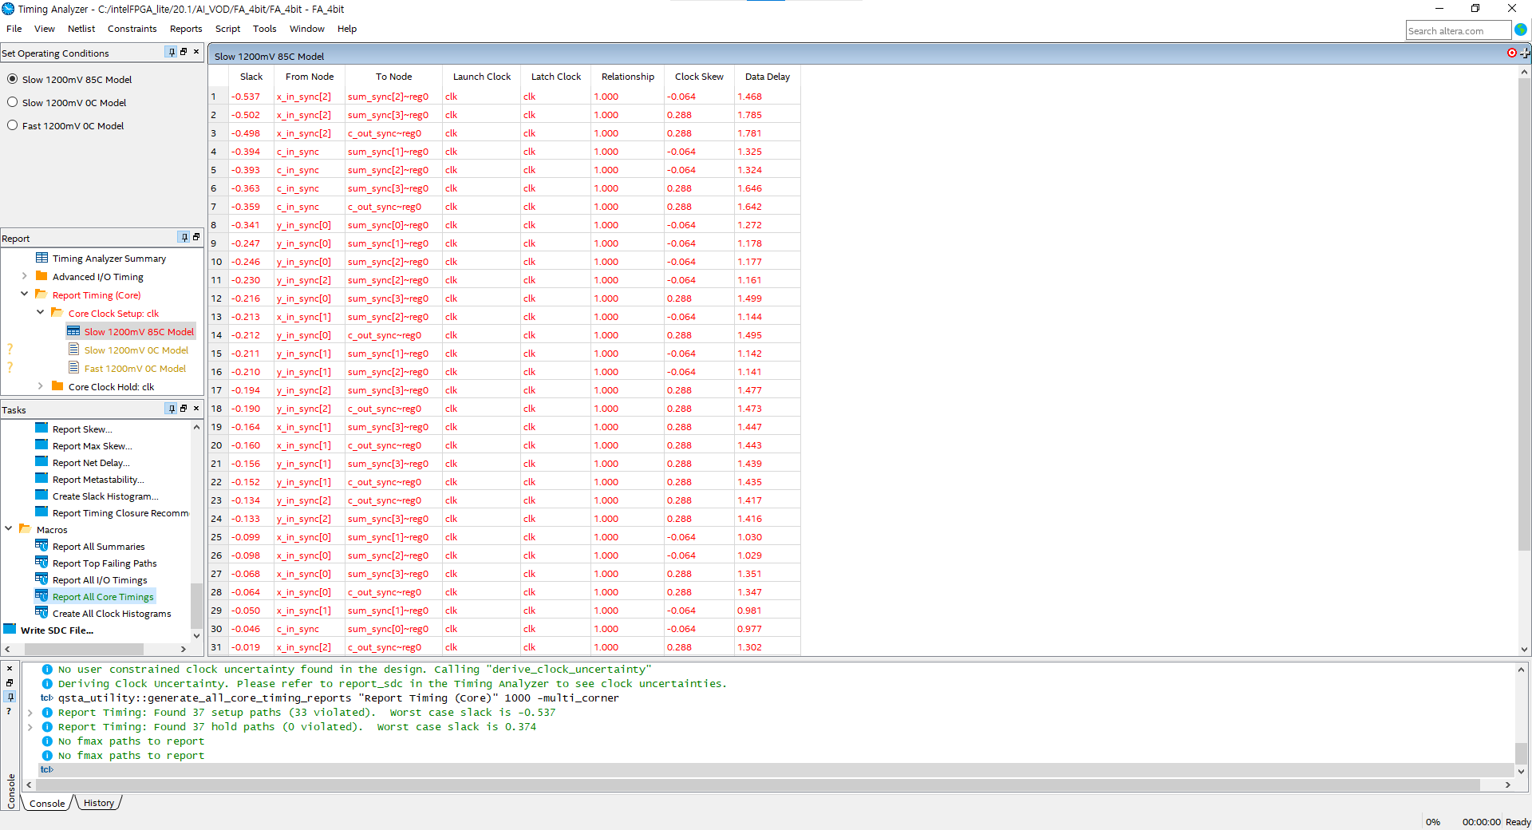The height and width of the screenshot is (830, 1532).
Task: Click the Write SDC File icon
Action: coord(10,630)
